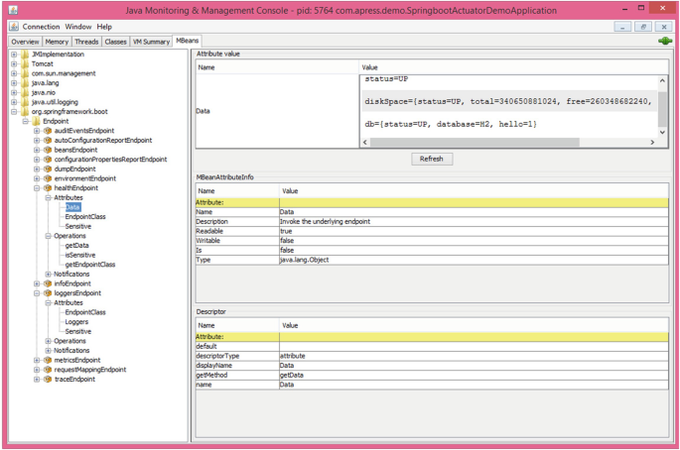Viewport: 680px width, 450px height.
Task: Click the metricsEndpoint MBean icon
Action: pyautogui.click(x=47, y=360)
